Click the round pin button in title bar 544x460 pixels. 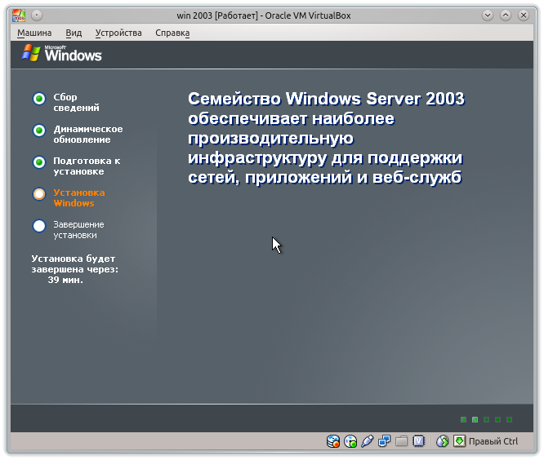click(x=37, y=15)
